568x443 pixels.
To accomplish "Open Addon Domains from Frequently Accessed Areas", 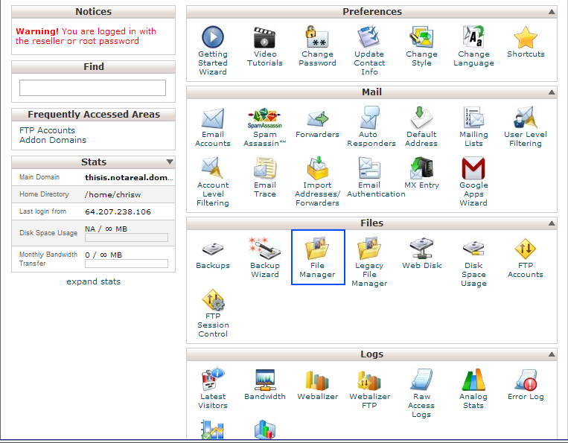I will click(x=53, y=140).
